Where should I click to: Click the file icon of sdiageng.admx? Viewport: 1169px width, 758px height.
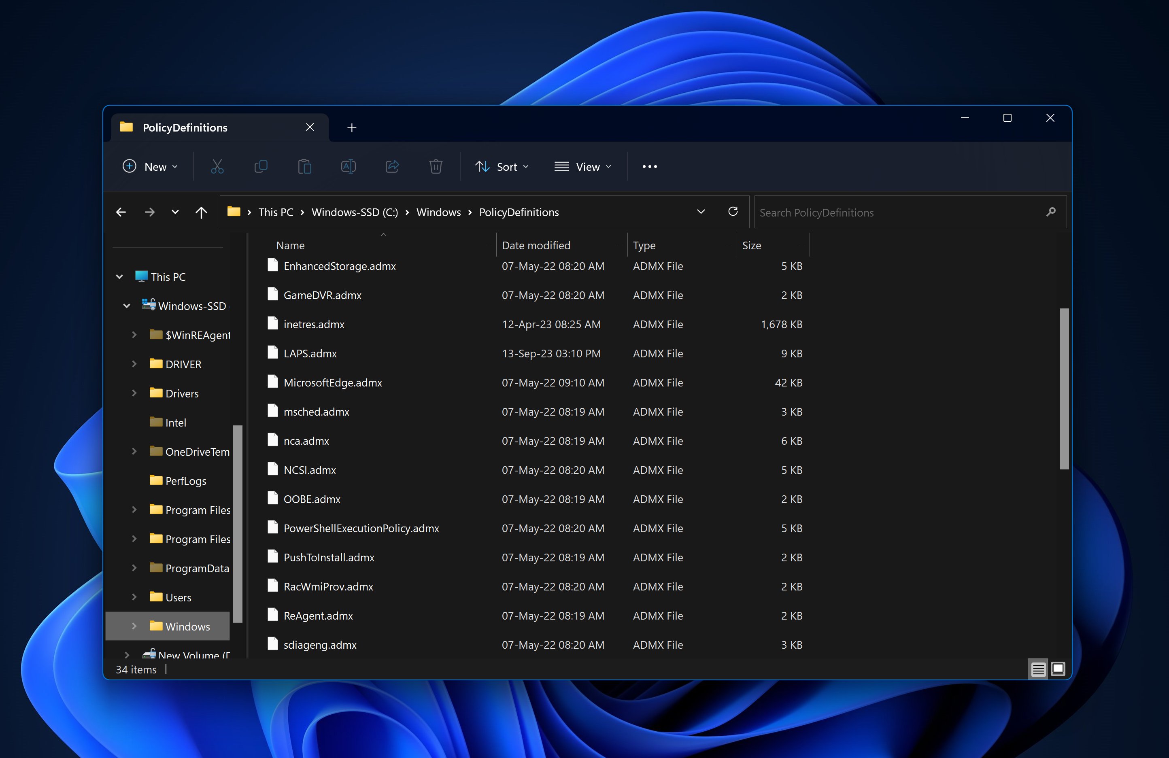272,644
